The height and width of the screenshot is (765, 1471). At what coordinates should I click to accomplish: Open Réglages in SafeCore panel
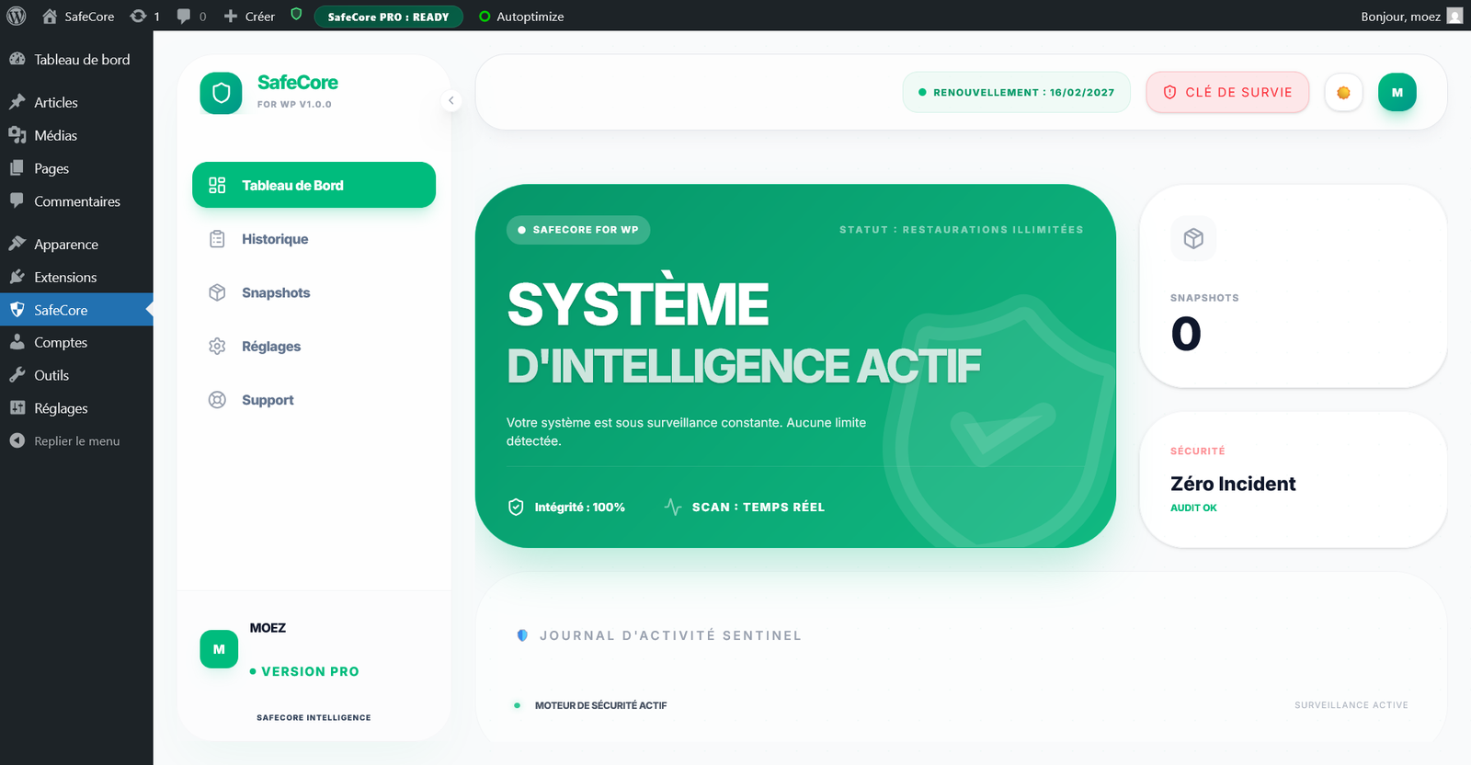tap(314, 347)
